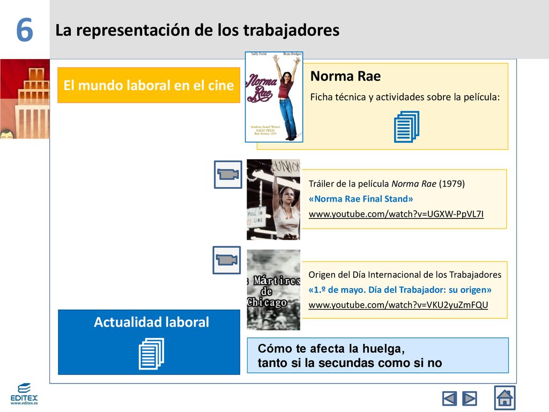Click the Norma Rae title text
The width and height of the screenshot is (549, 412).
click(345, 76)
